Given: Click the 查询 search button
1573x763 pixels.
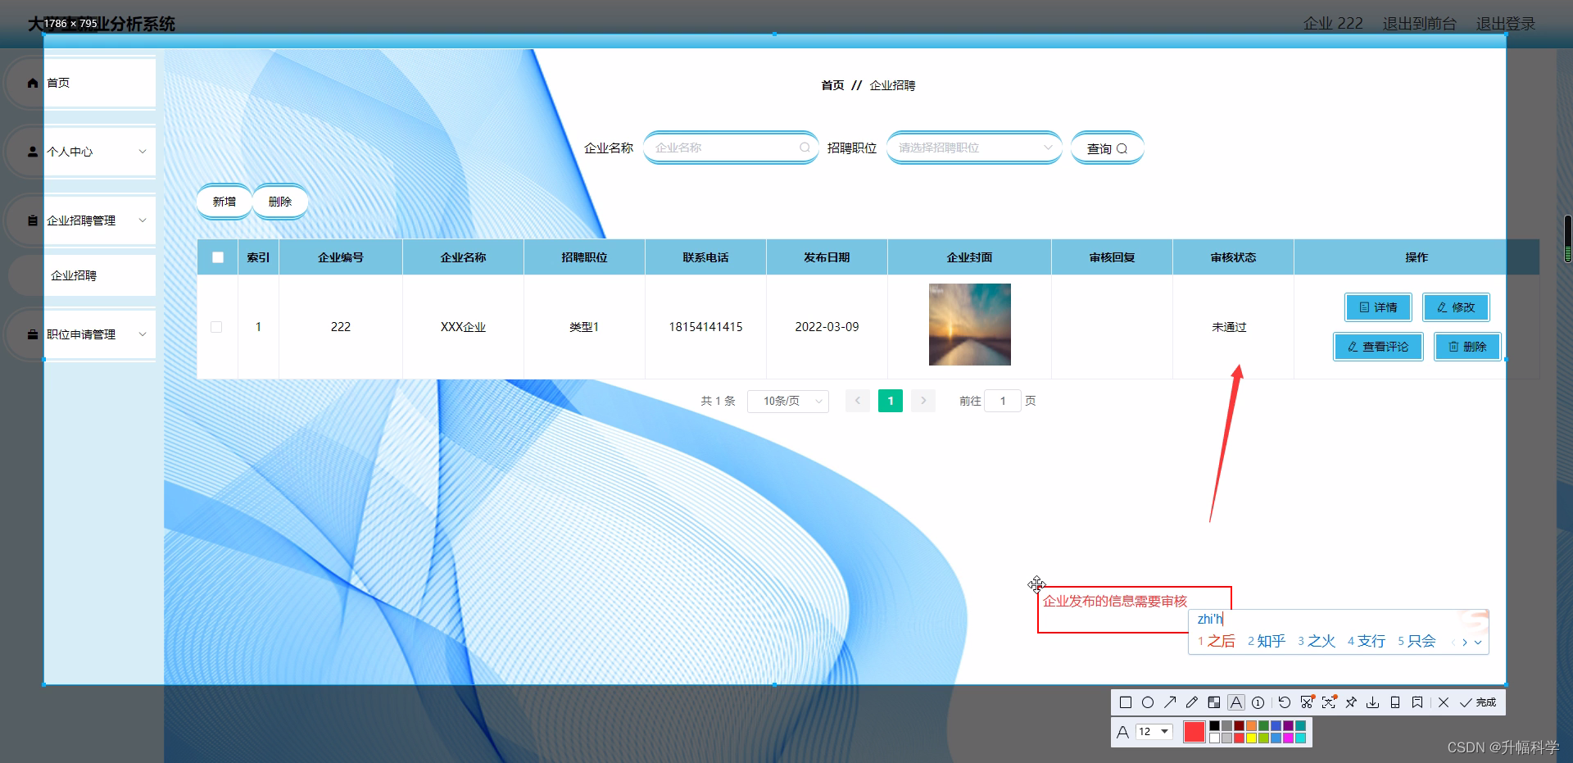Looking at the screenshot, I should [x=1106, y=148].
